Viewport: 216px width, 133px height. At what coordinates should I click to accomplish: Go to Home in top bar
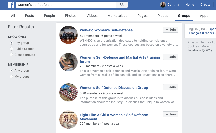pyautogui.click(x=190, y=5)
